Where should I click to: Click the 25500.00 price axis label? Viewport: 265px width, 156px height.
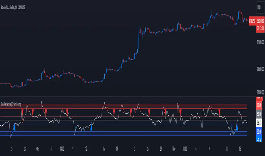pyautogui.click(x=260, y=92)
